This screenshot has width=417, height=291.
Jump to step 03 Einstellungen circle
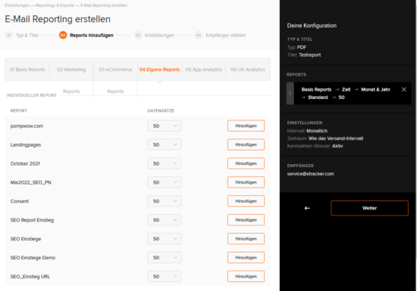coord(138,36)
